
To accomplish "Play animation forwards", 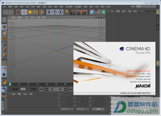I will click(56, 89).
